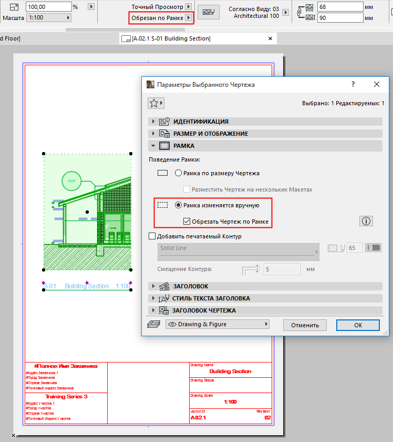Click the pen number icon near 65
393x442 pixels.
click(x=342, y=248)
